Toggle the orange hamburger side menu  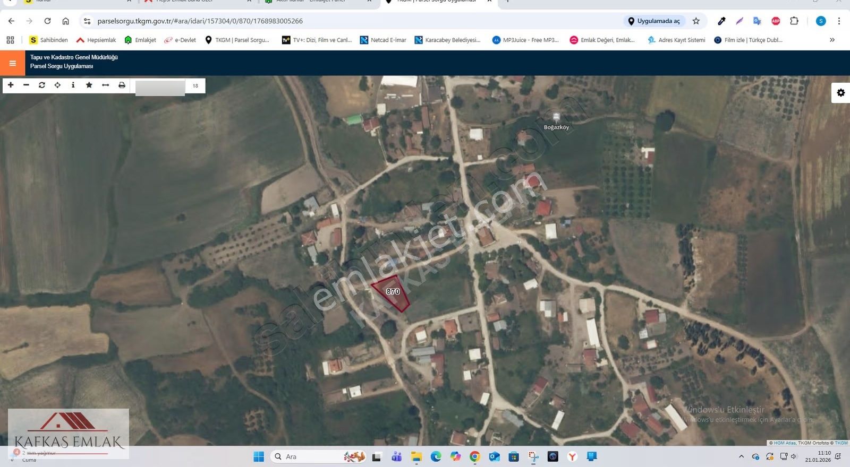12,63
